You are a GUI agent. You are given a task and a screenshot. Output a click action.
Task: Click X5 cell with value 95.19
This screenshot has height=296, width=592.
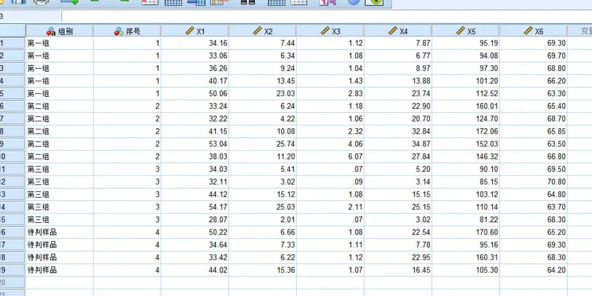point(466,44)
